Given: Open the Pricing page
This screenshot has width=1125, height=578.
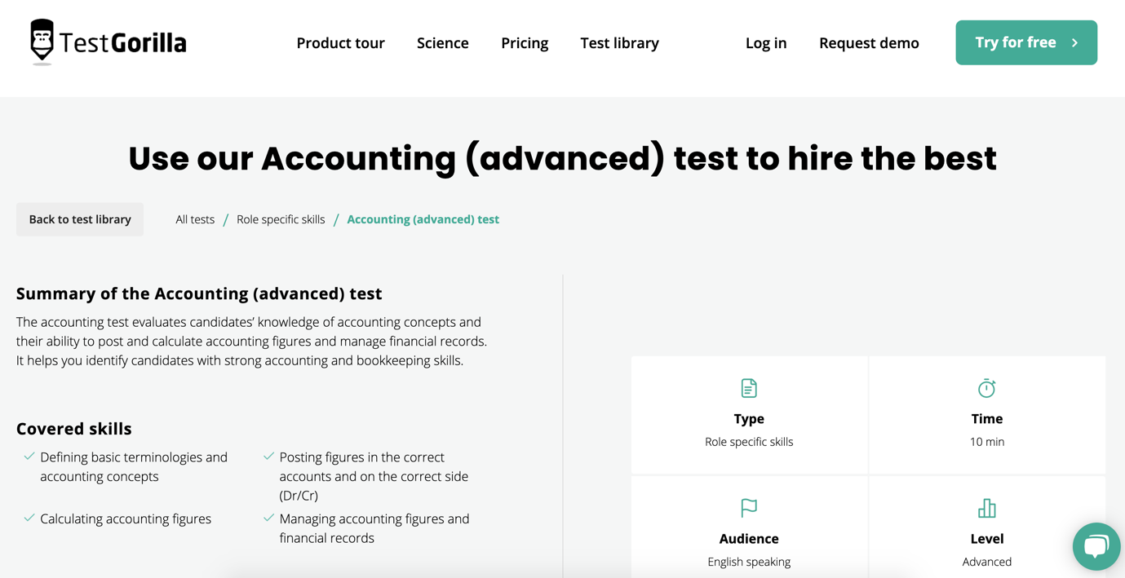Looking at the screenshot, I should pyautogui.click(x=524, y=43).
